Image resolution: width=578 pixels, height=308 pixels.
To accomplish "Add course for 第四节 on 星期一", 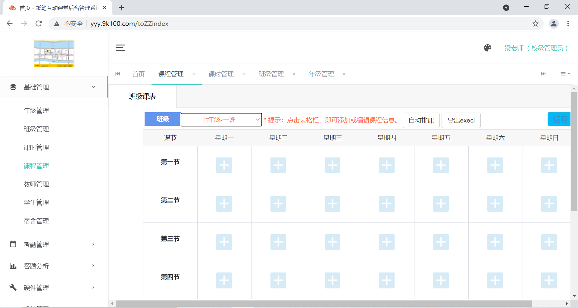I will pyautogui.click(x=224, y=280).
